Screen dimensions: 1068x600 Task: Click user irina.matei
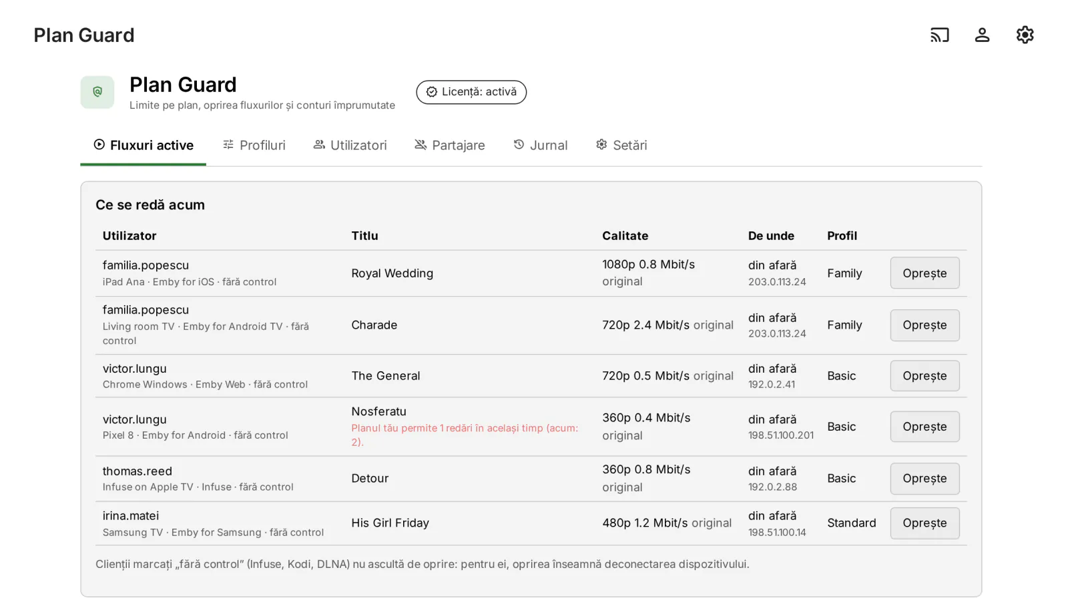(130, 516)
